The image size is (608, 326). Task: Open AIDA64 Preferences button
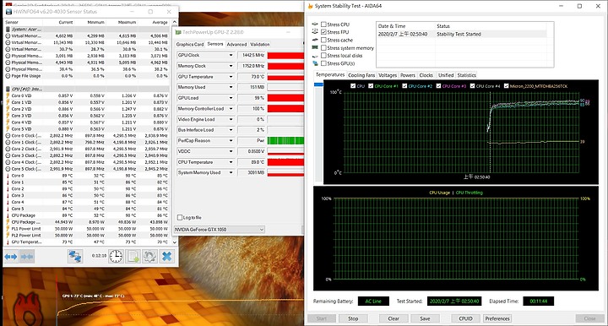(497, 318)
